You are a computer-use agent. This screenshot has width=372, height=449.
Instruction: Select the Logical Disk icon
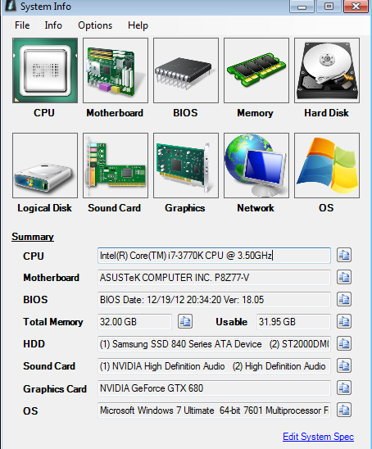pyautogui.click(x=45, y=166)
